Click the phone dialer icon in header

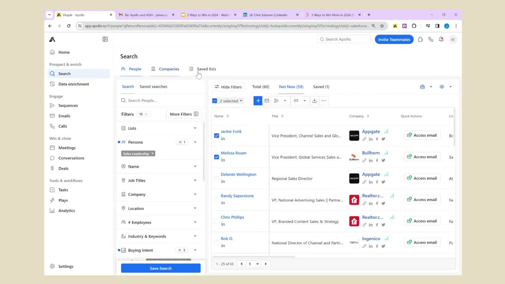tap(431, 39)
